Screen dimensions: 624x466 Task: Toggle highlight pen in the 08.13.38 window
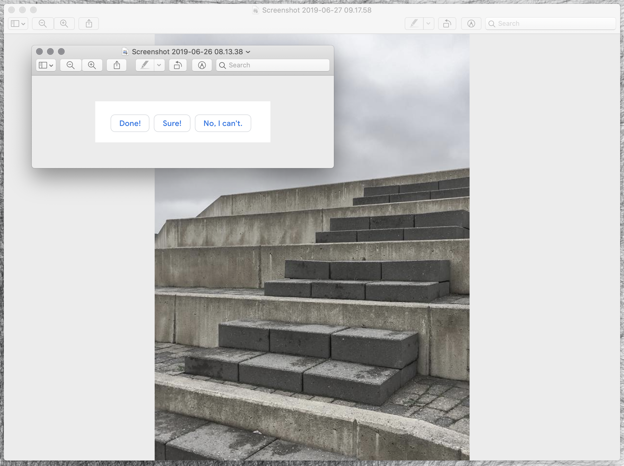tap(145, 65)
